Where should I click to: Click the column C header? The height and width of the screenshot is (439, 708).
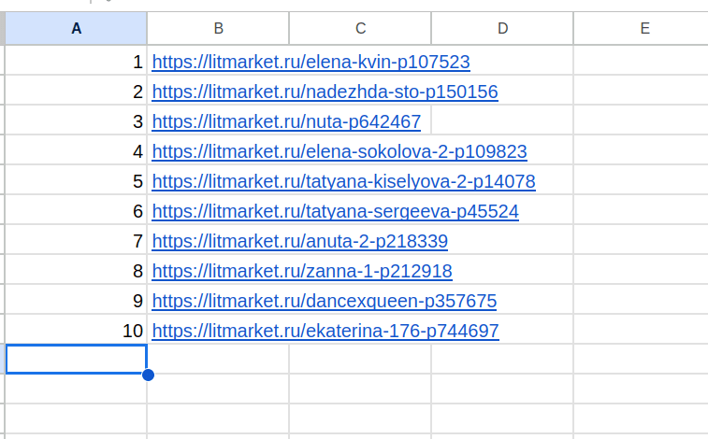[x=360, y=28]
